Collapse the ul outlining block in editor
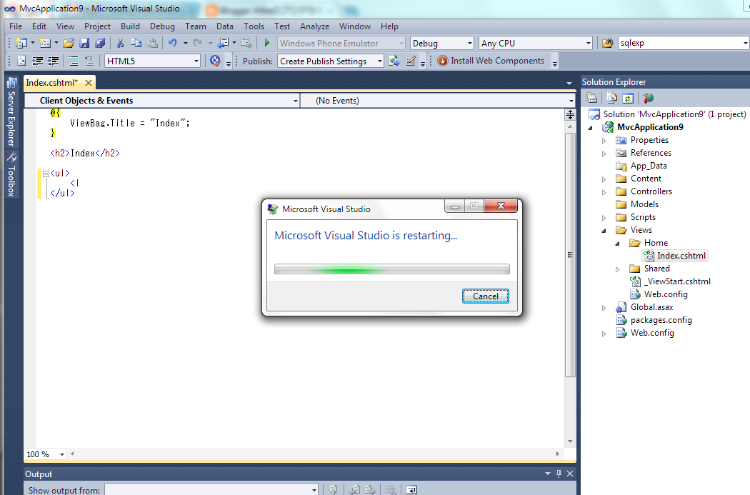The image size is (750, 495). [46, 174]
